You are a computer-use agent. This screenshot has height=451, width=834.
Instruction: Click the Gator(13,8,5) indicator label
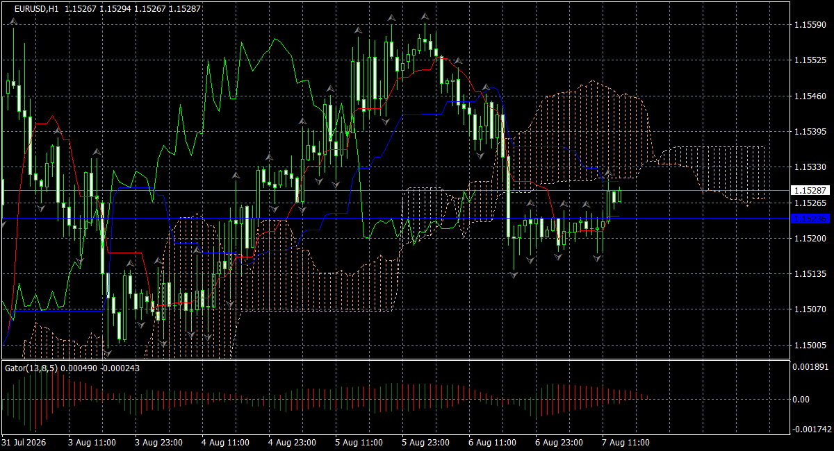32,368
